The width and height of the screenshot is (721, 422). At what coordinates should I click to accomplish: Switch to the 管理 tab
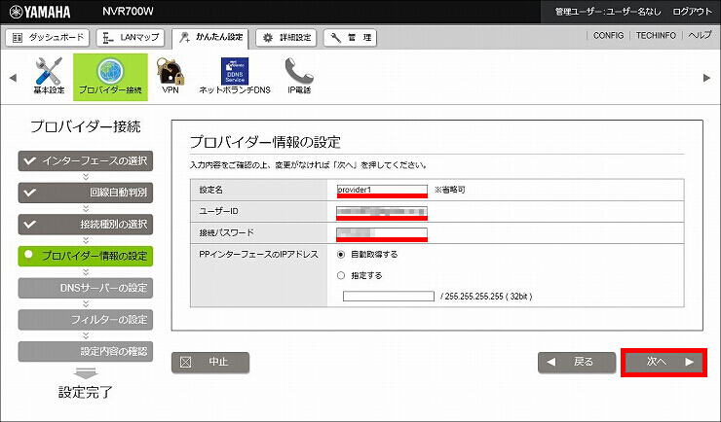tap(351, 38)
